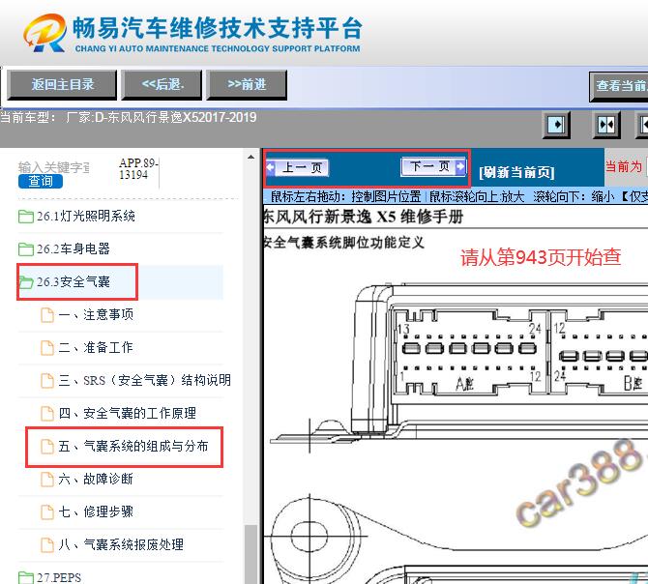Expand the 27.PEPS folder
Screen dimensions: 648x584
pos(59,577)
